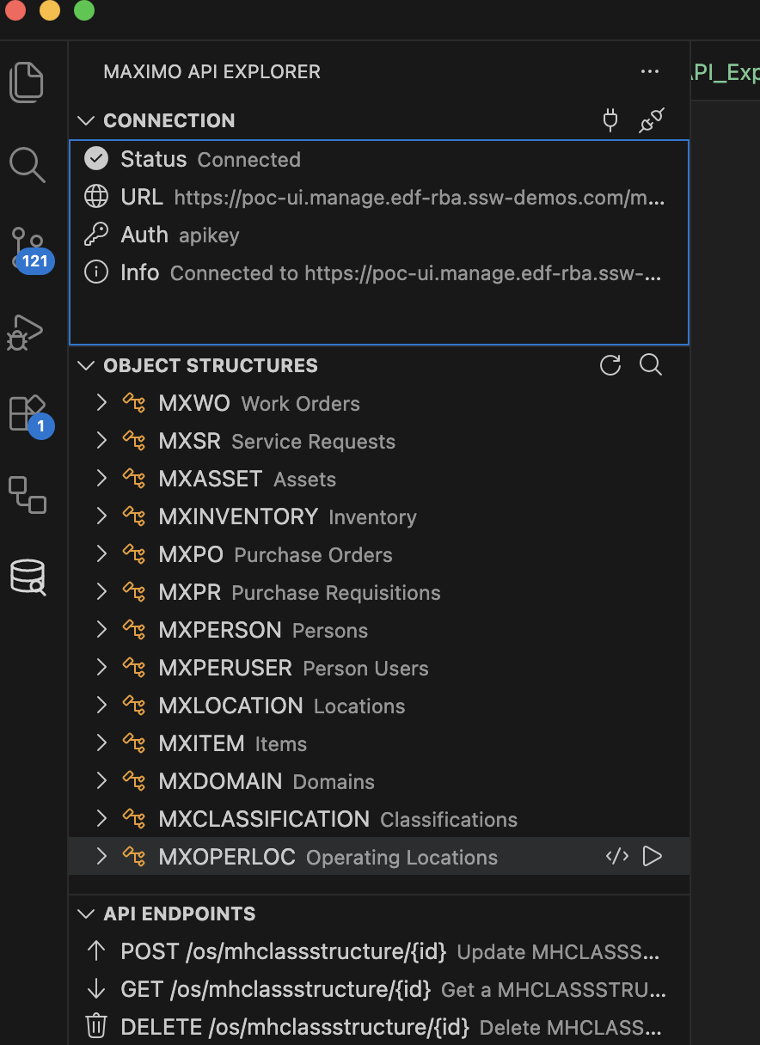Select the partially visible editor tab ending in 'PI_Exp'
Viewport: 760px width, 1045px height.
click(x=725, y=72)
